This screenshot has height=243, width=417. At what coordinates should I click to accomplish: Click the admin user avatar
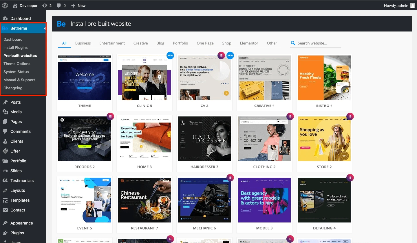coord(413,5)
